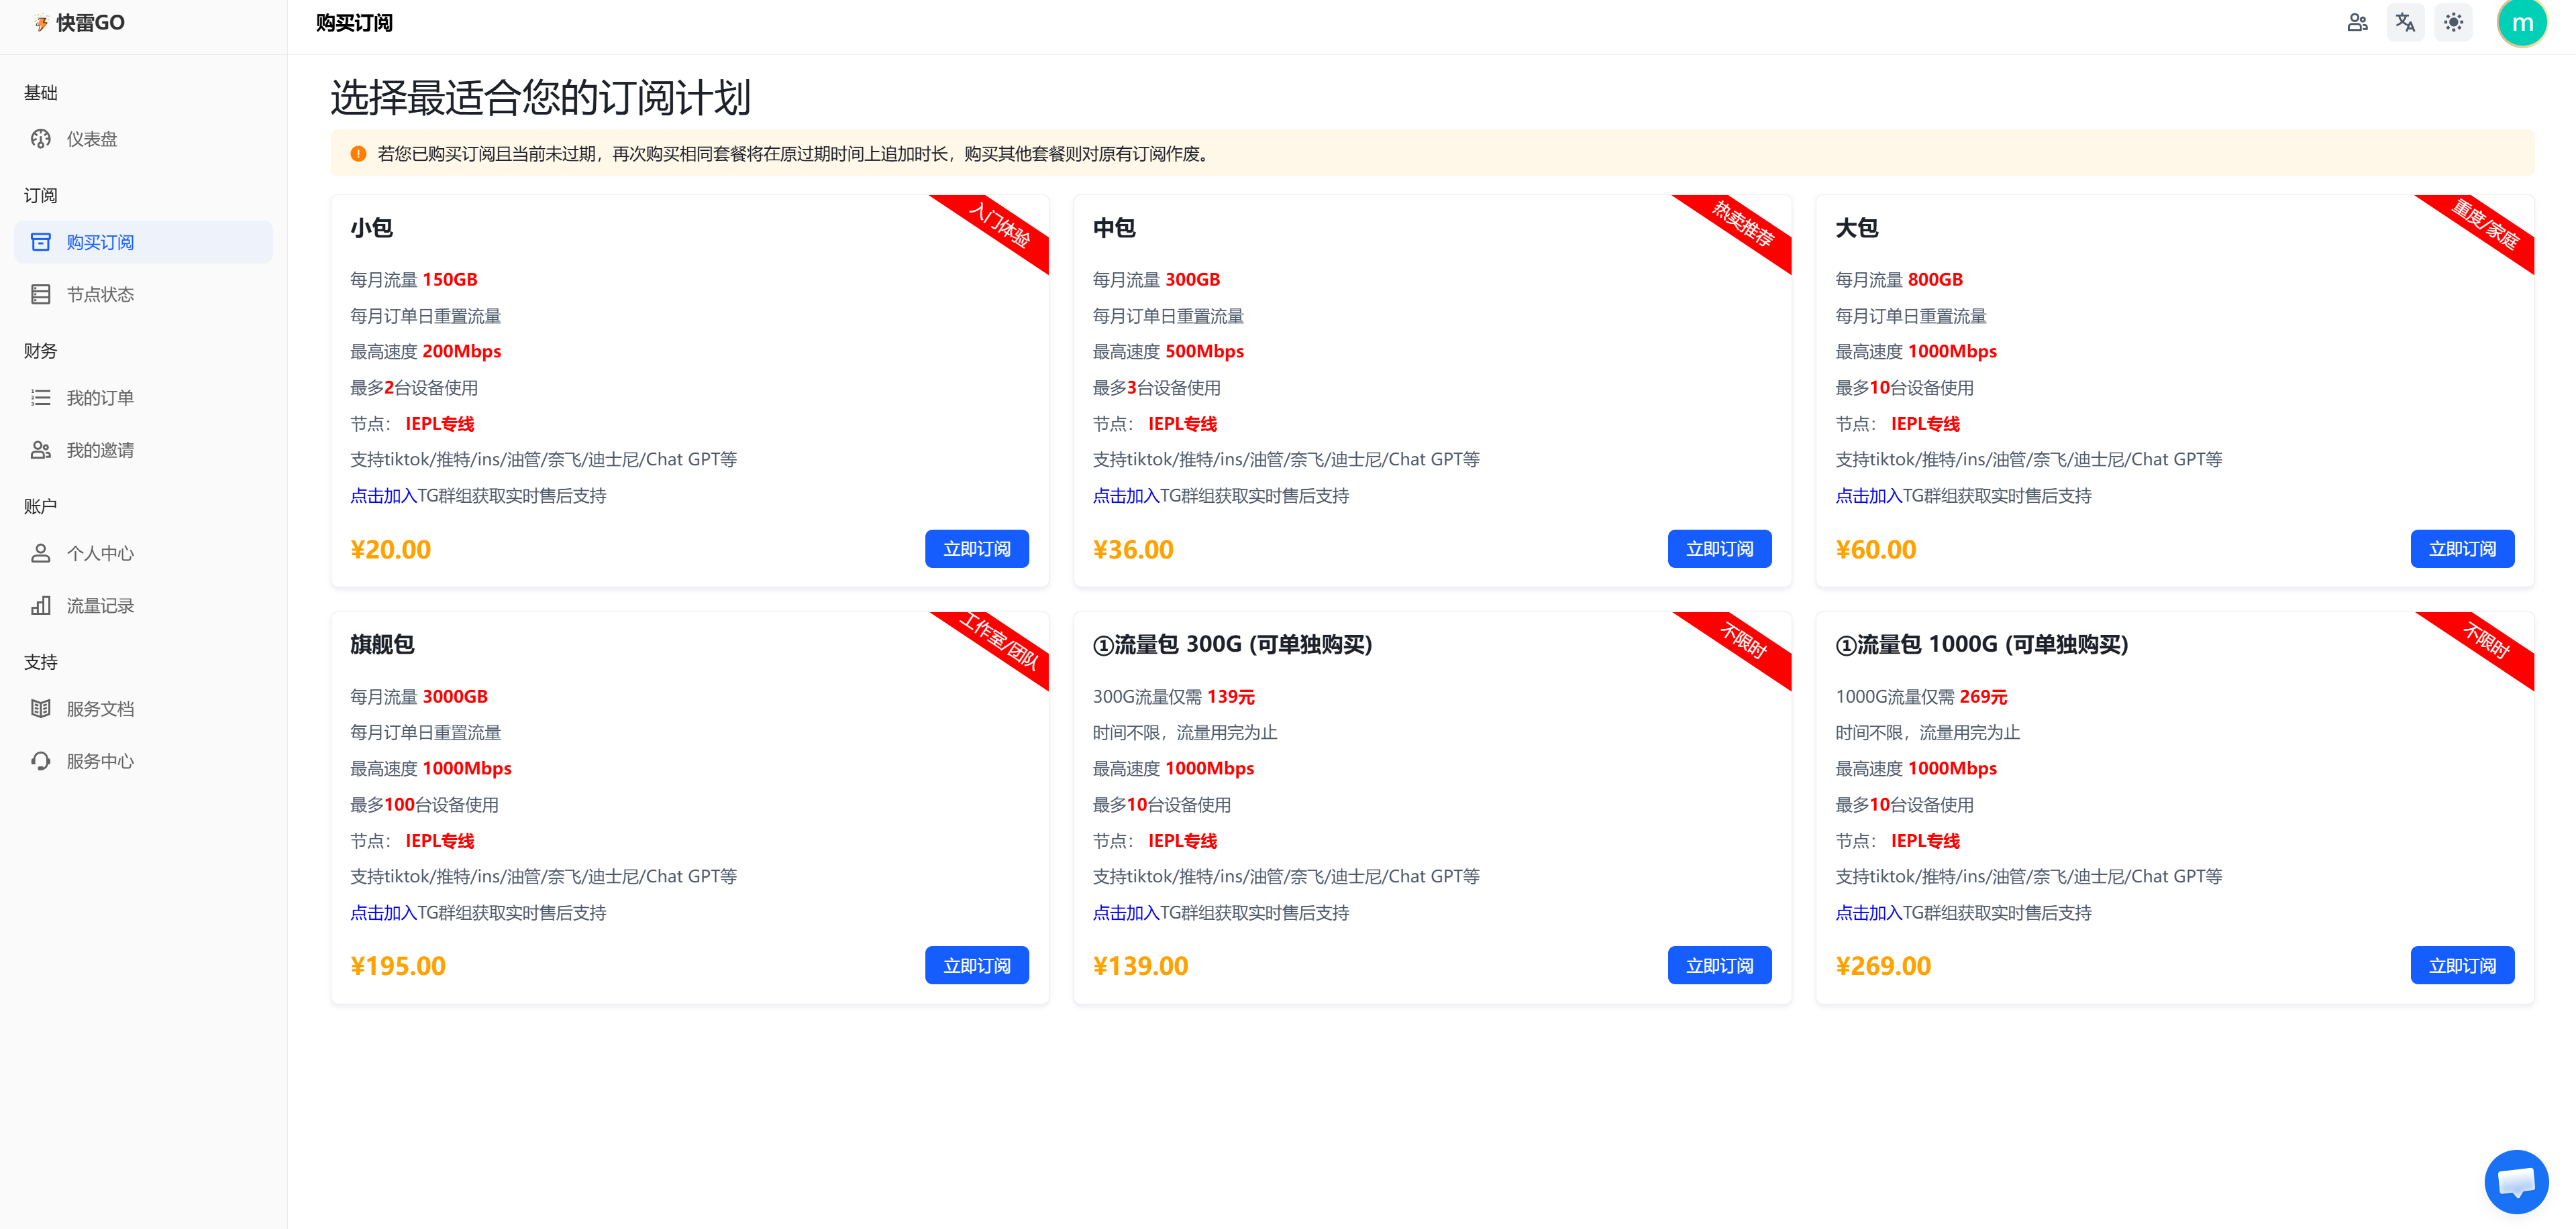Click the ¥36.00 price
The image size is (2576, 1229).
(1134, 550)
